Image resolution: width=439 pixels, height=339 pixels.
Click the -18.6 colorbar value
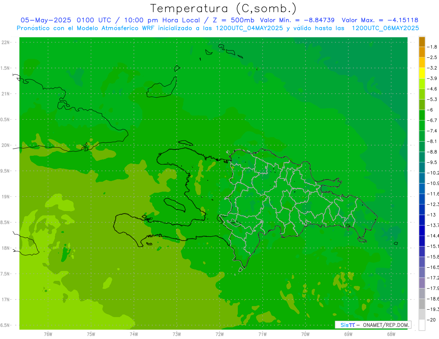point(433,299)
